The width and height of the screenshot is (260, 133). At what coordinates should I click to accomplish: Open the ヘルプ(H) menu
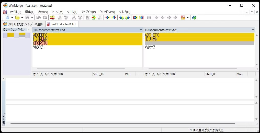(x=124, y=12)
